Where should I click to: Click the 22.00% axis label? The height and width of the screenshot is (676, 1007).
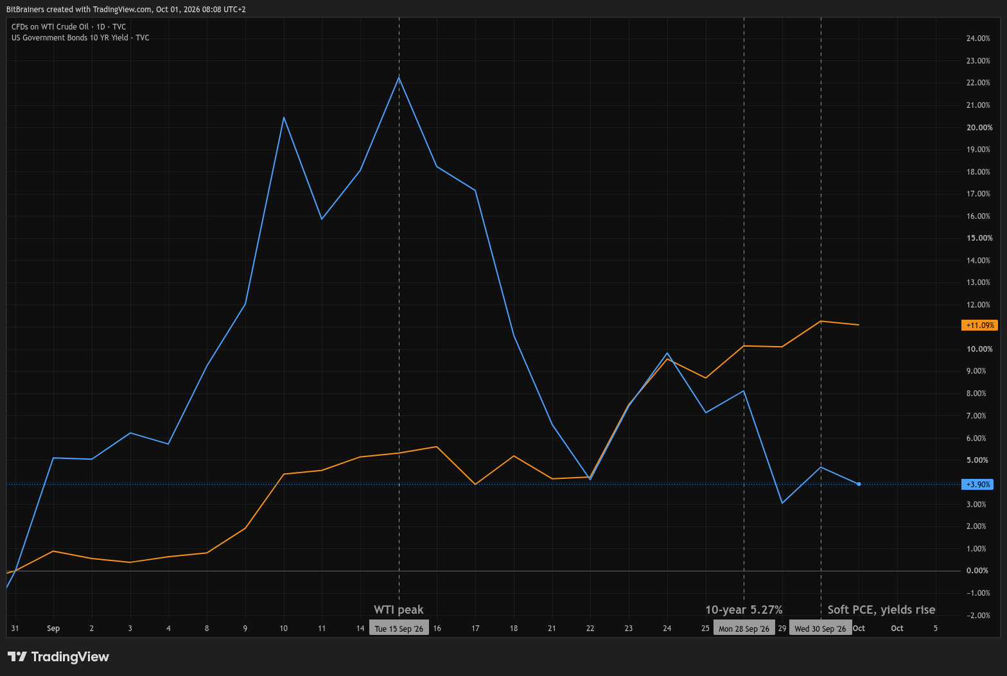click(x=978, y=83)
